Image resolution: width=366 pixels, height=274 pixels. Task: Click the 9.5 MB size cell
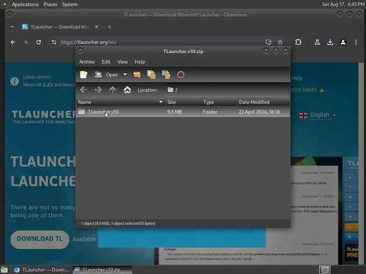pos(174,112)
